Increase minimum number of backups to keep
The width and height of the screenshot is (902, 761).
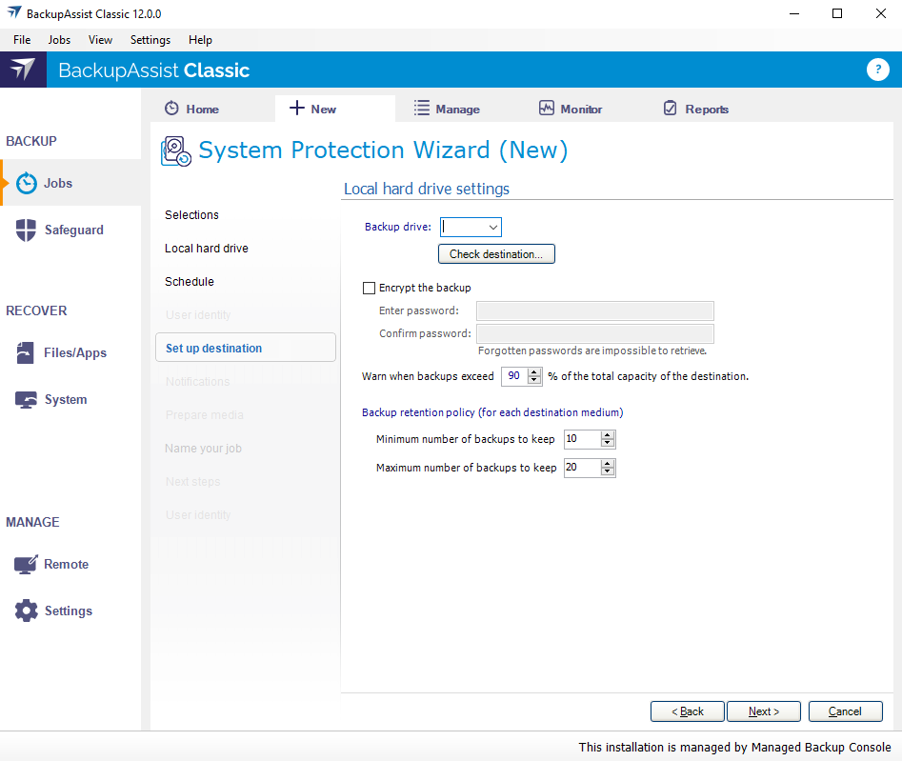(608, 435)
